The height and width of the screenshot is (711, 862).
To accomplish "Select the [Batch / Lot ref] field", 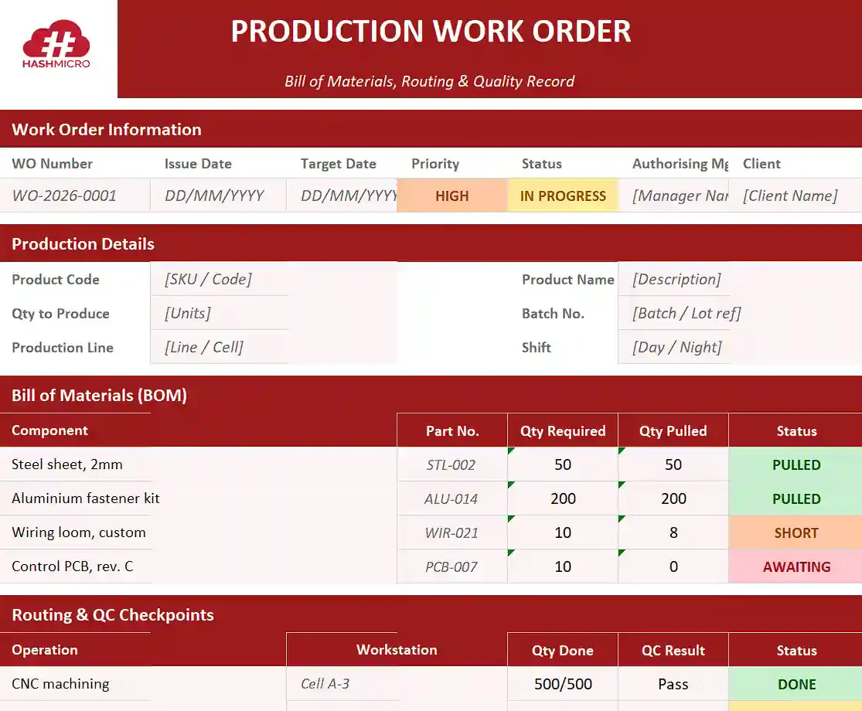I will 740,313.
